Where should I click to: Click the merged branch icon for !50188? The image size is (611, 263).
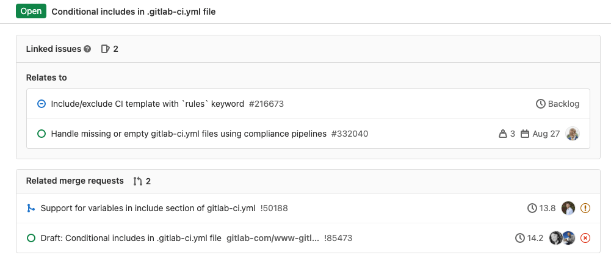coord(31,209)
